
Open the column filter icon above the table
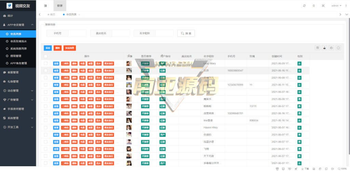(318, 48)
